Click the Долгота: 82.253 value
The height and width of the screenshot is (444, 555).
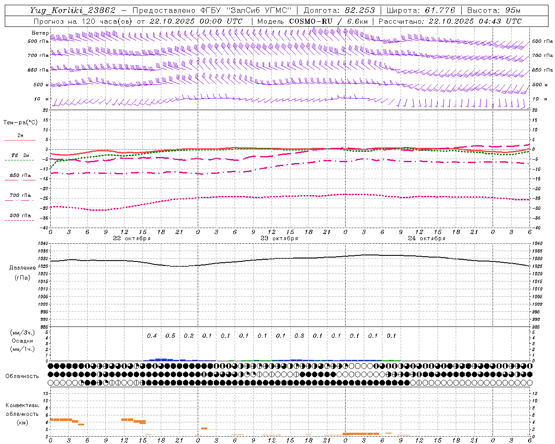pyautogui.click(x=339, y=10)
